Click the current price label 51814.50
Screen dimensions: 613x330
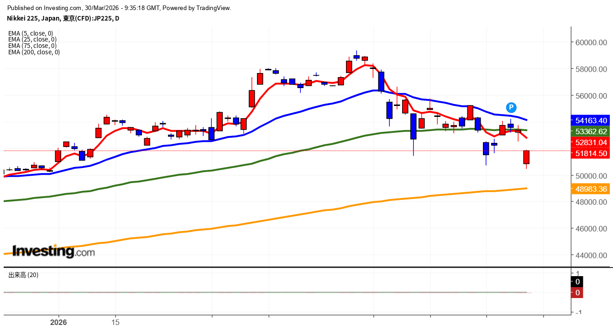click(x=591, y=153)
